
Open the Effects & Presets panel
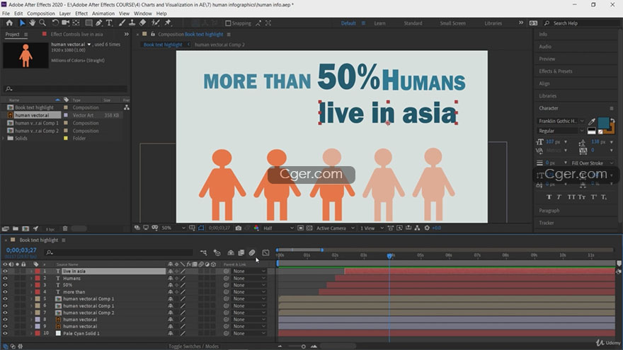coord(556,71)
